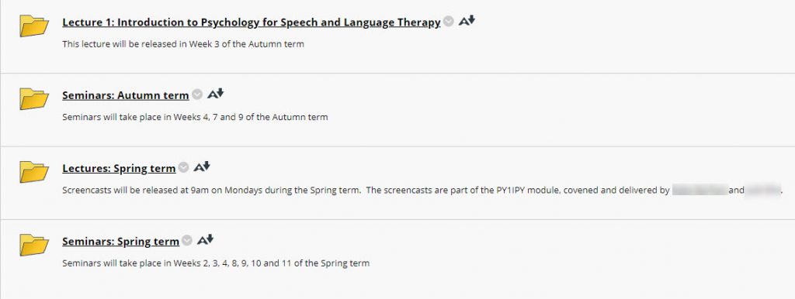Expand the chevron next to Lectures: Spring term
The width and height of the screenshot is (795, 299).
pyautogui.click(x=183, y=167)
